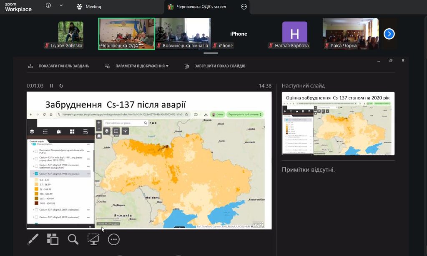Expand Zoom Workplace dropdown chevron
427x256 pixels.
pyautogui.click(x=61, y=6)
